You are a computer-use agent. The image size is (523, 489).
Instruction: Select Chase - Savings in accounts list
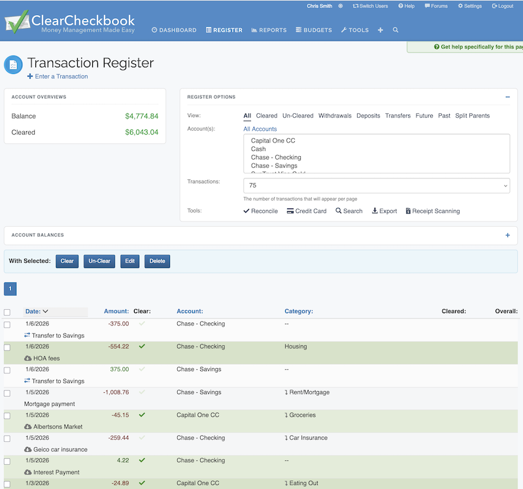274,166
